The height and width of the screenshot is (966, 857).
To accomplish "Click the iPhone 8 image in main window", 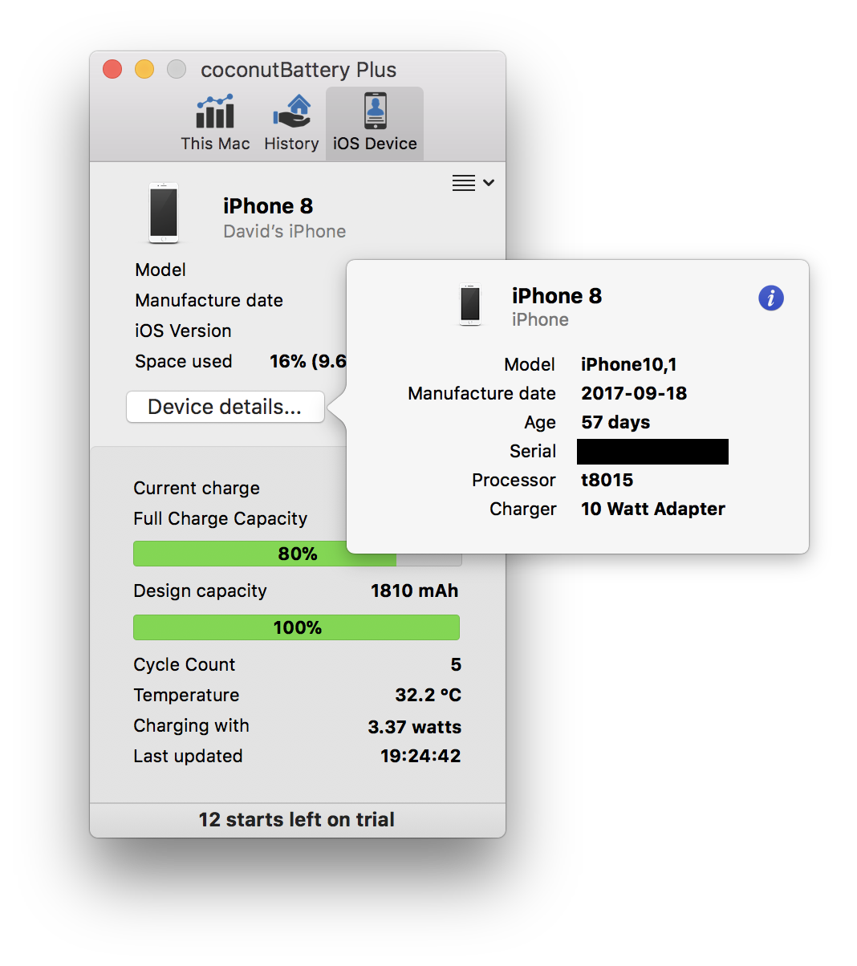I will click(x=164, y=213).
